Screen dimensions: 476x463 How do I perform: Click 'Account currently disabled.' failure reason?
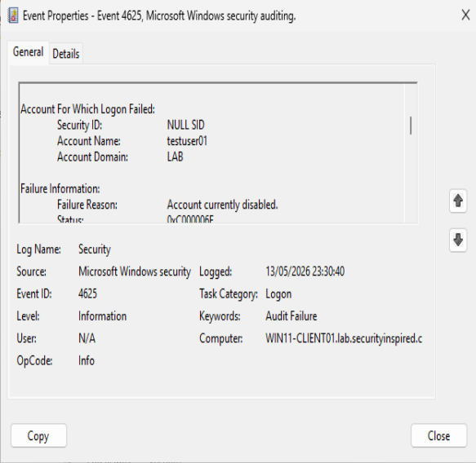(223, 205)
